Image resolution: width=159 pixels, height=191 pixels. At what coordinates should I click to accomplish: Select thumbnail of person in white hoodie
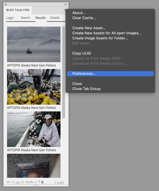(x=34, y=129)
